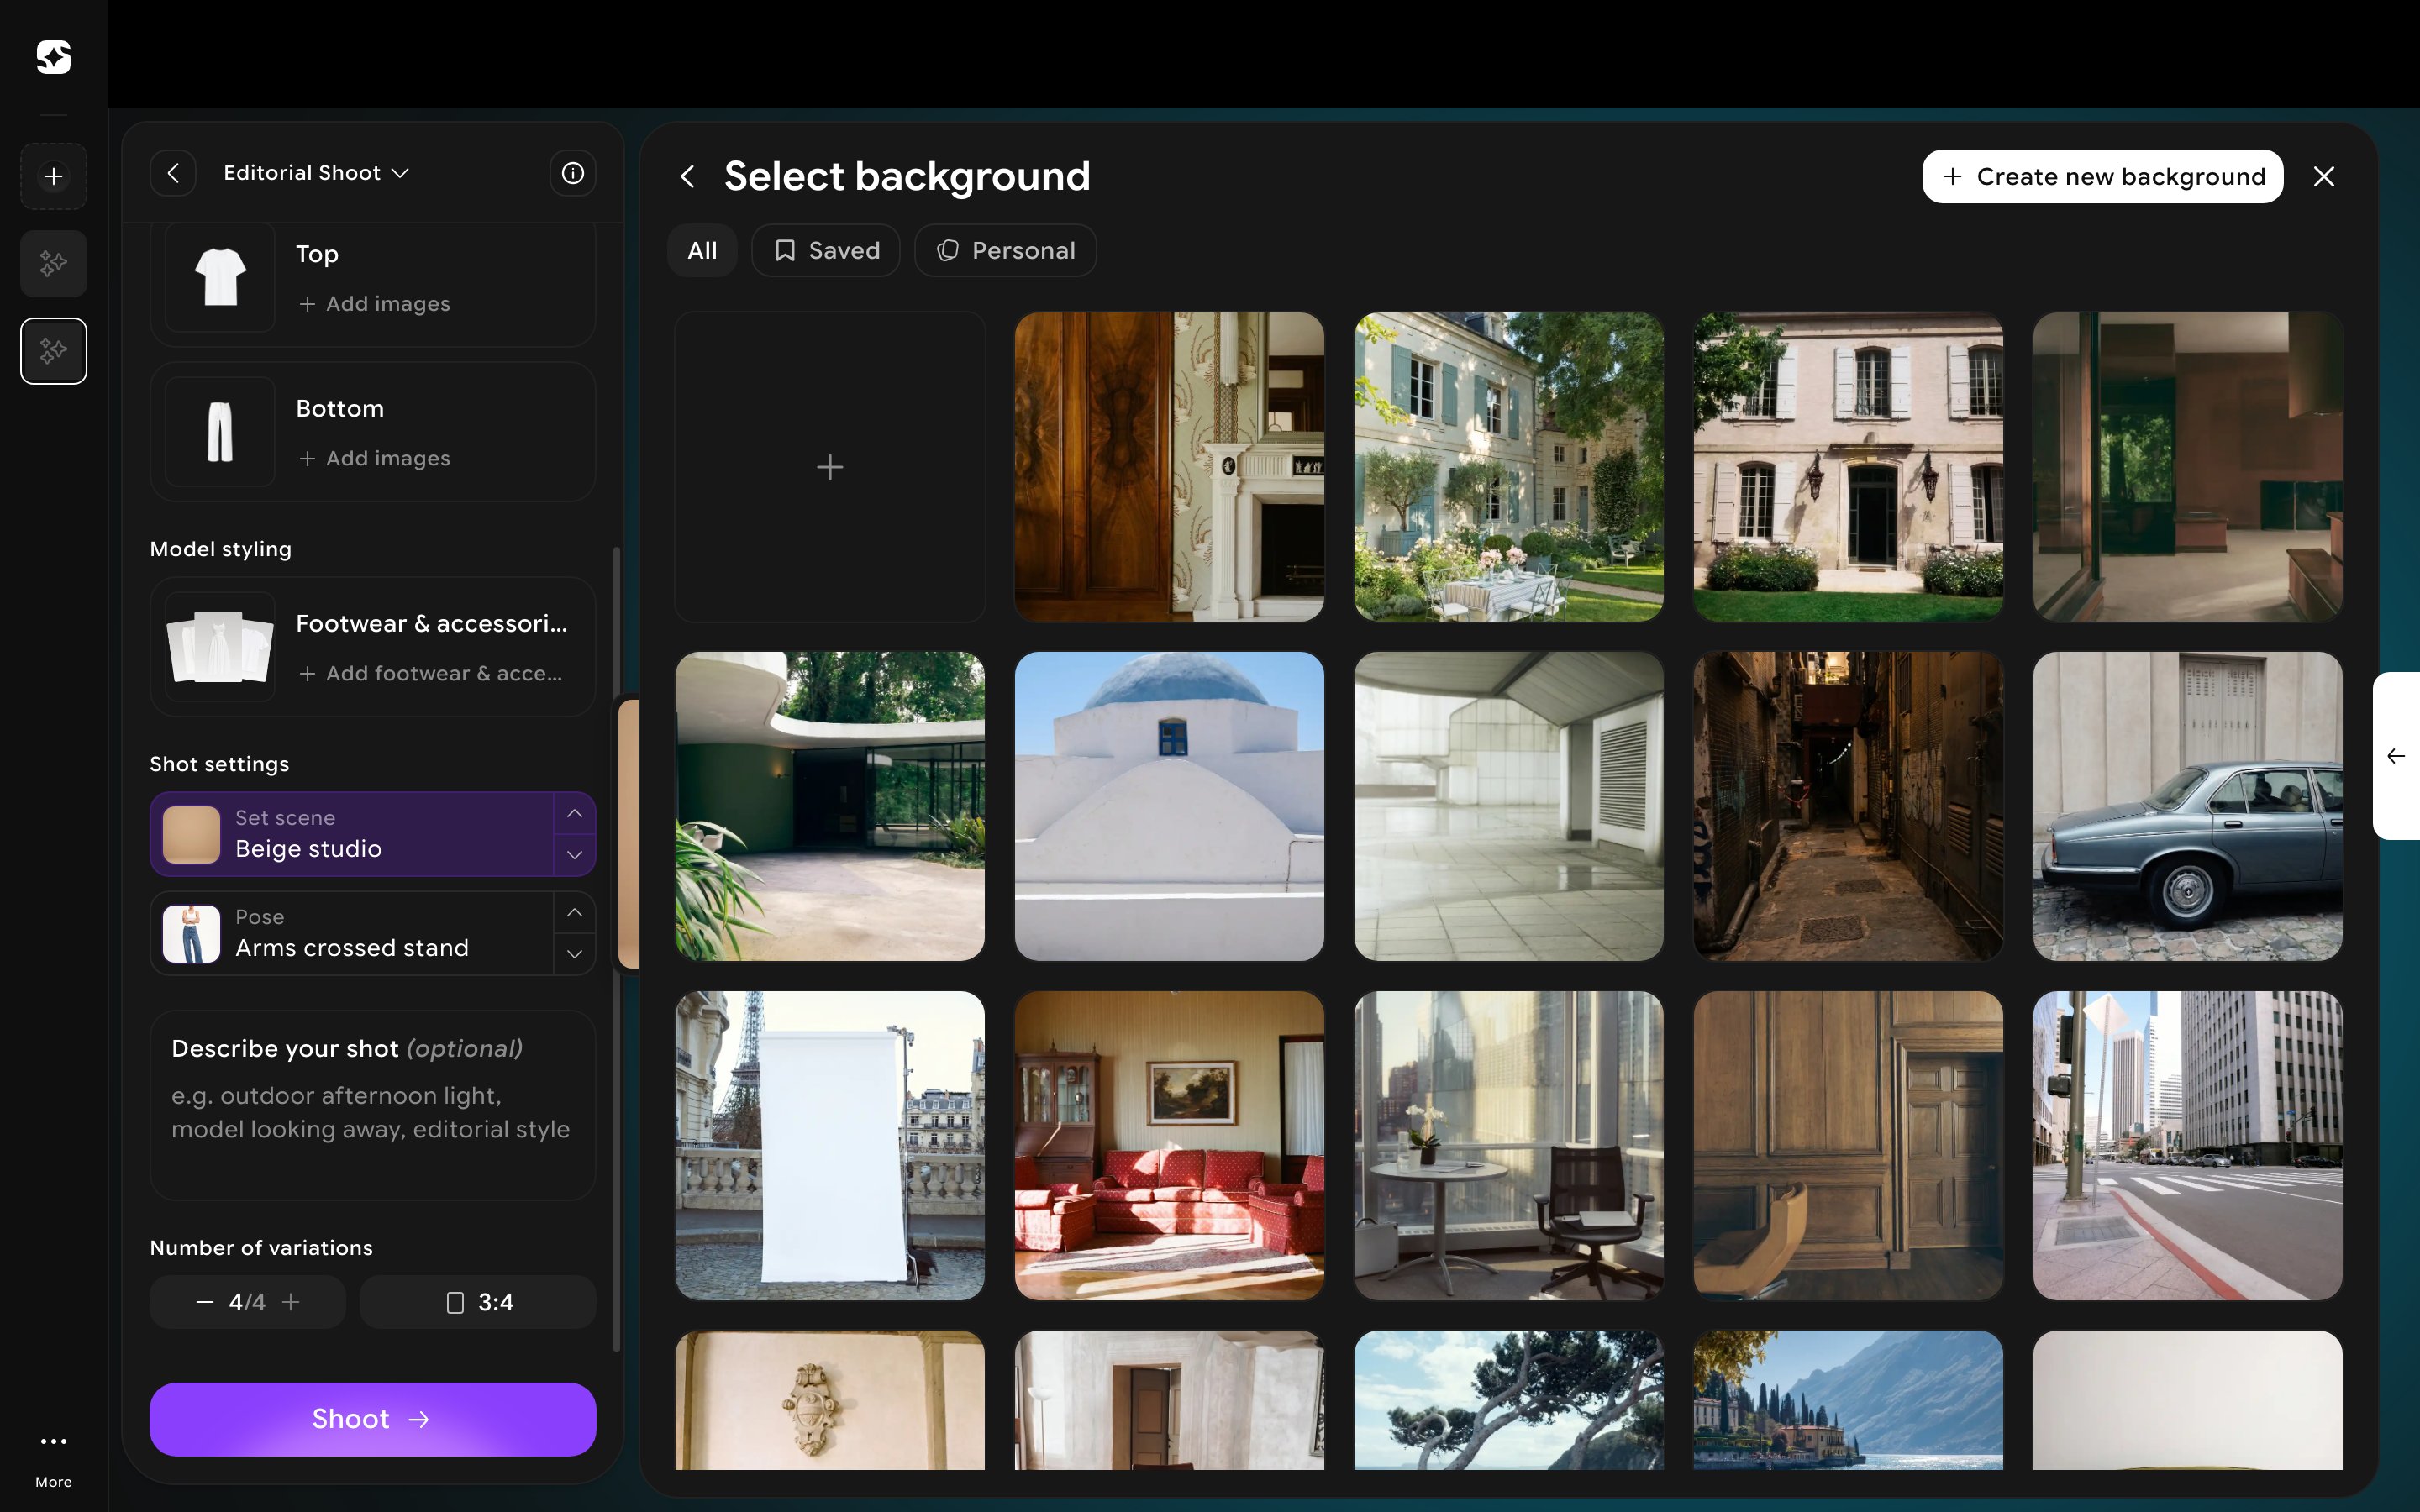The image size is (2420, 1512).
Task: Select the garden house with table background
Action: tap(1509, 467)
